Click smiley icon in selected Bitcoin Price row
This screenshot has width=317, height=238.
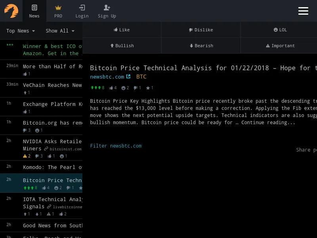[56, 188]
